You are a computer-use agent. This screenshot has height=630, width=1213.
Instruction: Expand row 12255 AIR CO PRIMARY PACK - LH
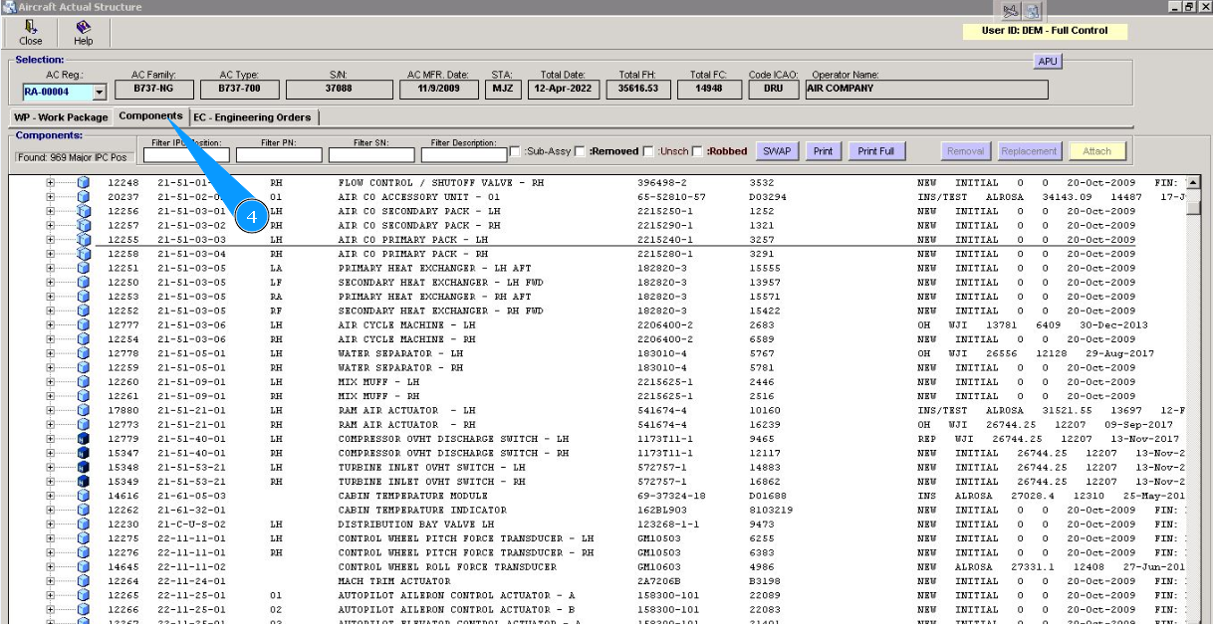[x=50, y=240]
